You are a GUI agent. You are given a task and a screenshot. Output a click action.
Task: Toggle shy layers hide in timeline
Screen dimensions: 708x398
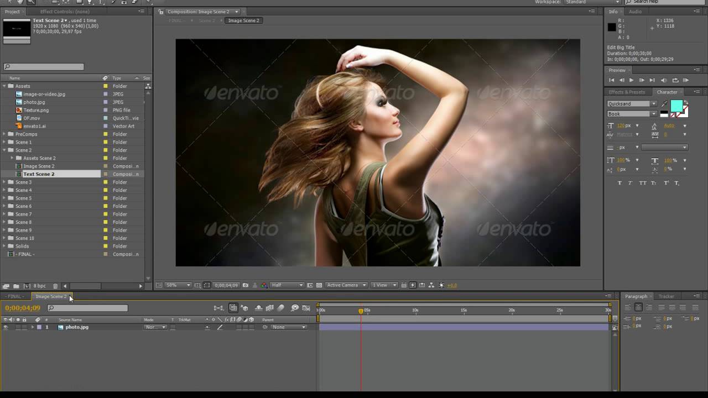pyautogui.click(x=258, y=308)
